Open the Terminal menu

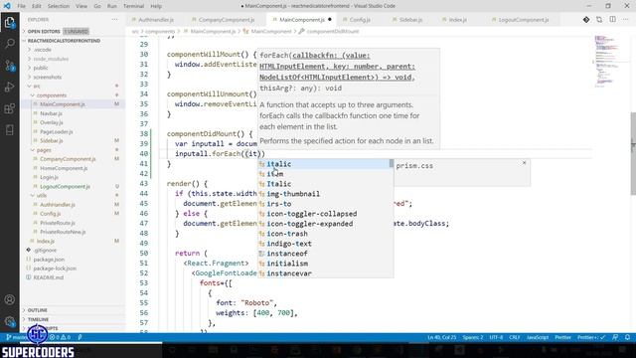pyautogui.click(x=133, y=6)
